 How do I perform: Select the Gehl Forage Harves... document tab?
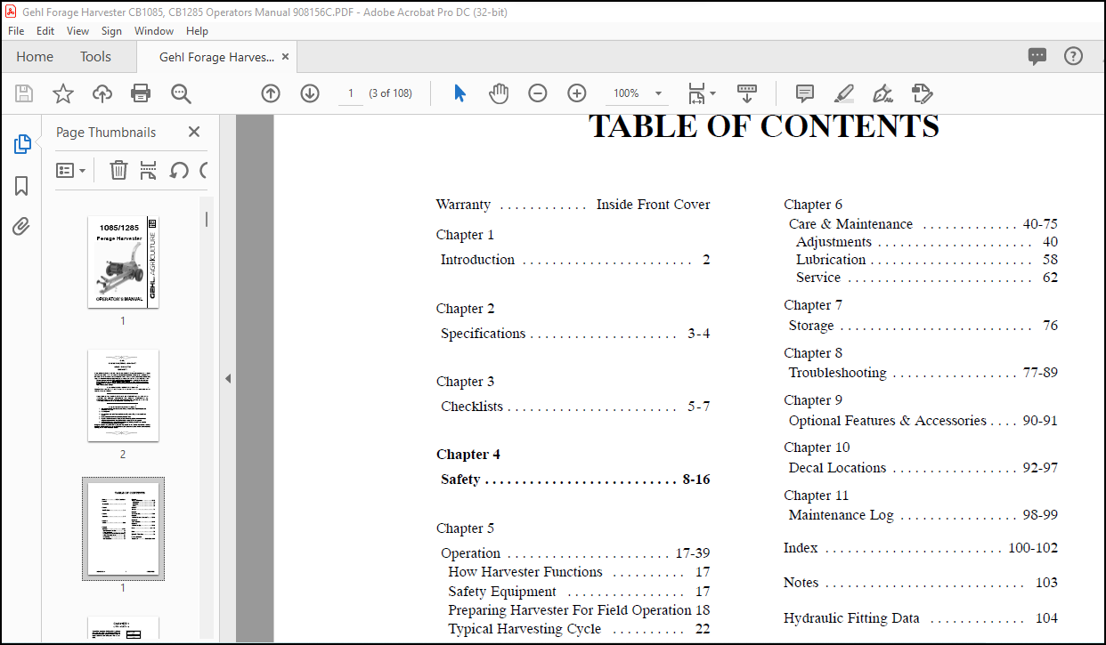coord(216,57)
